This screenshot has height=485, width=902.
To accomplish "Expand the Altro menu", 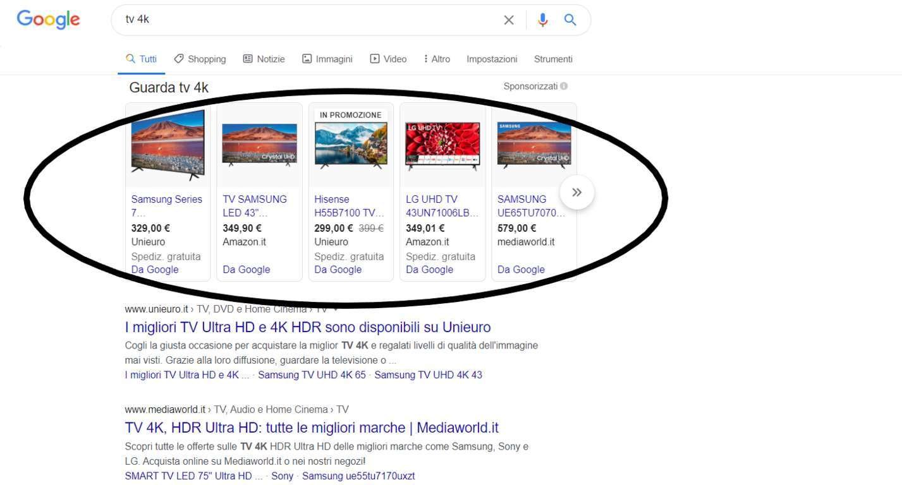I will click(x=437, y=59).
